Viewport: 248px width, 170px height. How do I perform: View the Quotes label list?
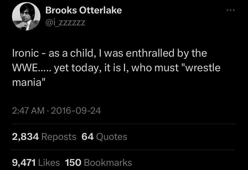point(112,137)
